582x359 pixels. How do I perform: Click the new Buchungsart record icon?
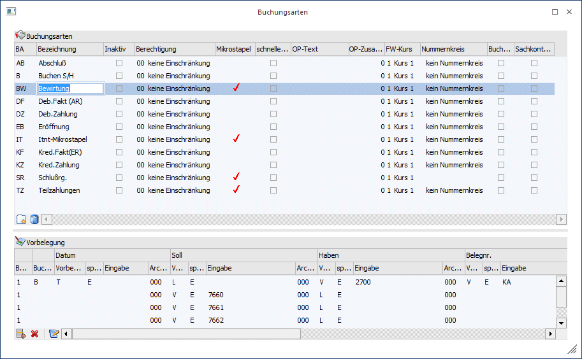click(x=21, y=220)
